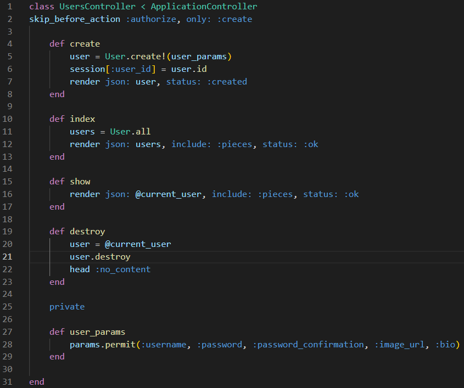Image resolution: width=464 pixels, height=388 pixels.
Task: Click the def user_params method name
Action: (x=97, y=331)
